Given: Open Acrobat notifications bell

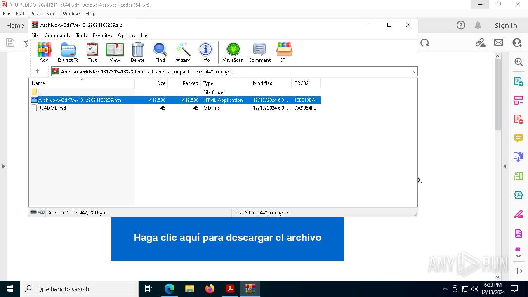Looking at the screenshot, I should pos(478,25).
